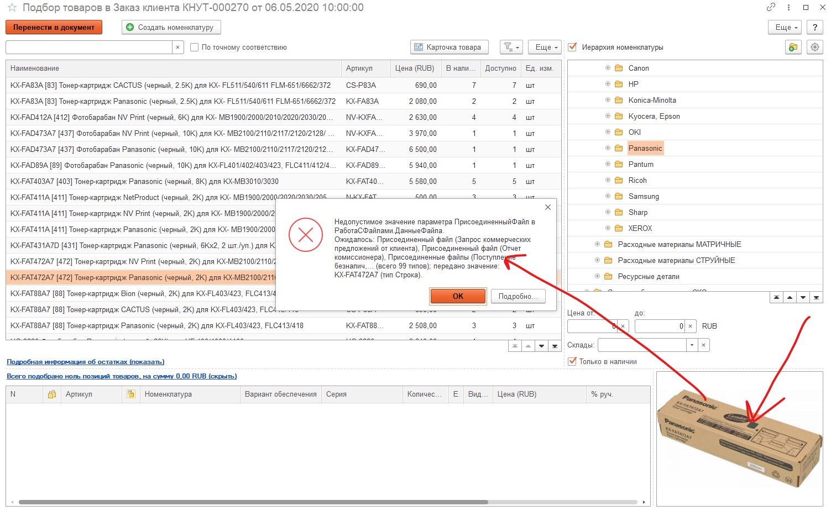Select row KX-FAT403A7 Тонер-картридж Panasonic
The height and width of the screenshot is (511, 831).
(x=283, y=181)
